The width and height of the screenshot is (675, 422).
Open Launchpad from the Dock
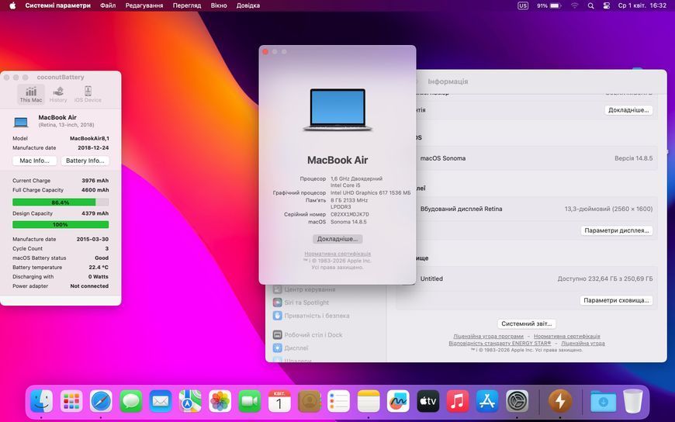pyautogui.click(x=71, y=402)
